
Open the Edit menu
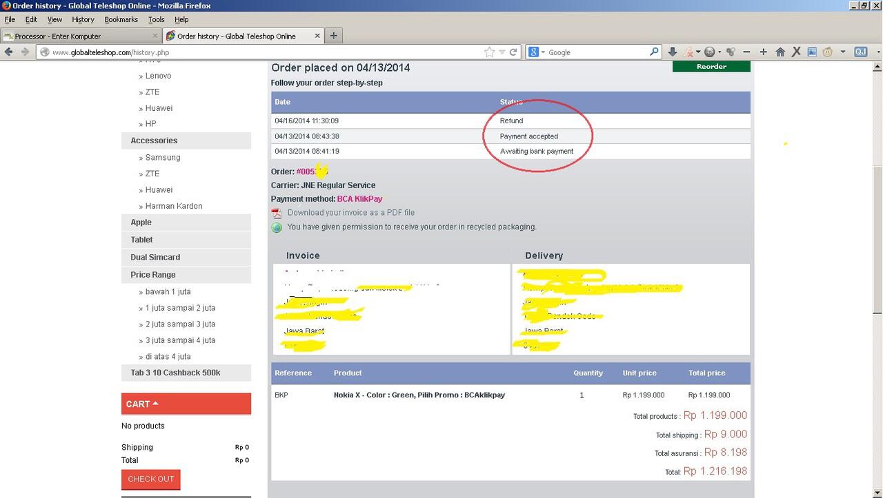point(31,19)
